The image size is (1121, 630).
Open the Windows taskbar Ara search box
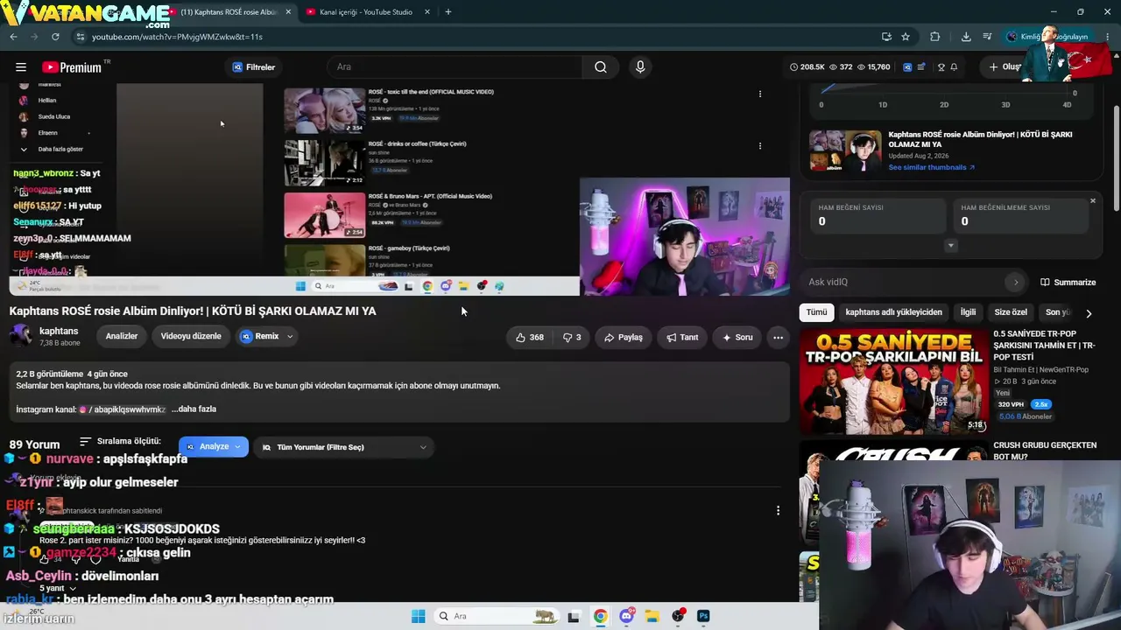496,616
